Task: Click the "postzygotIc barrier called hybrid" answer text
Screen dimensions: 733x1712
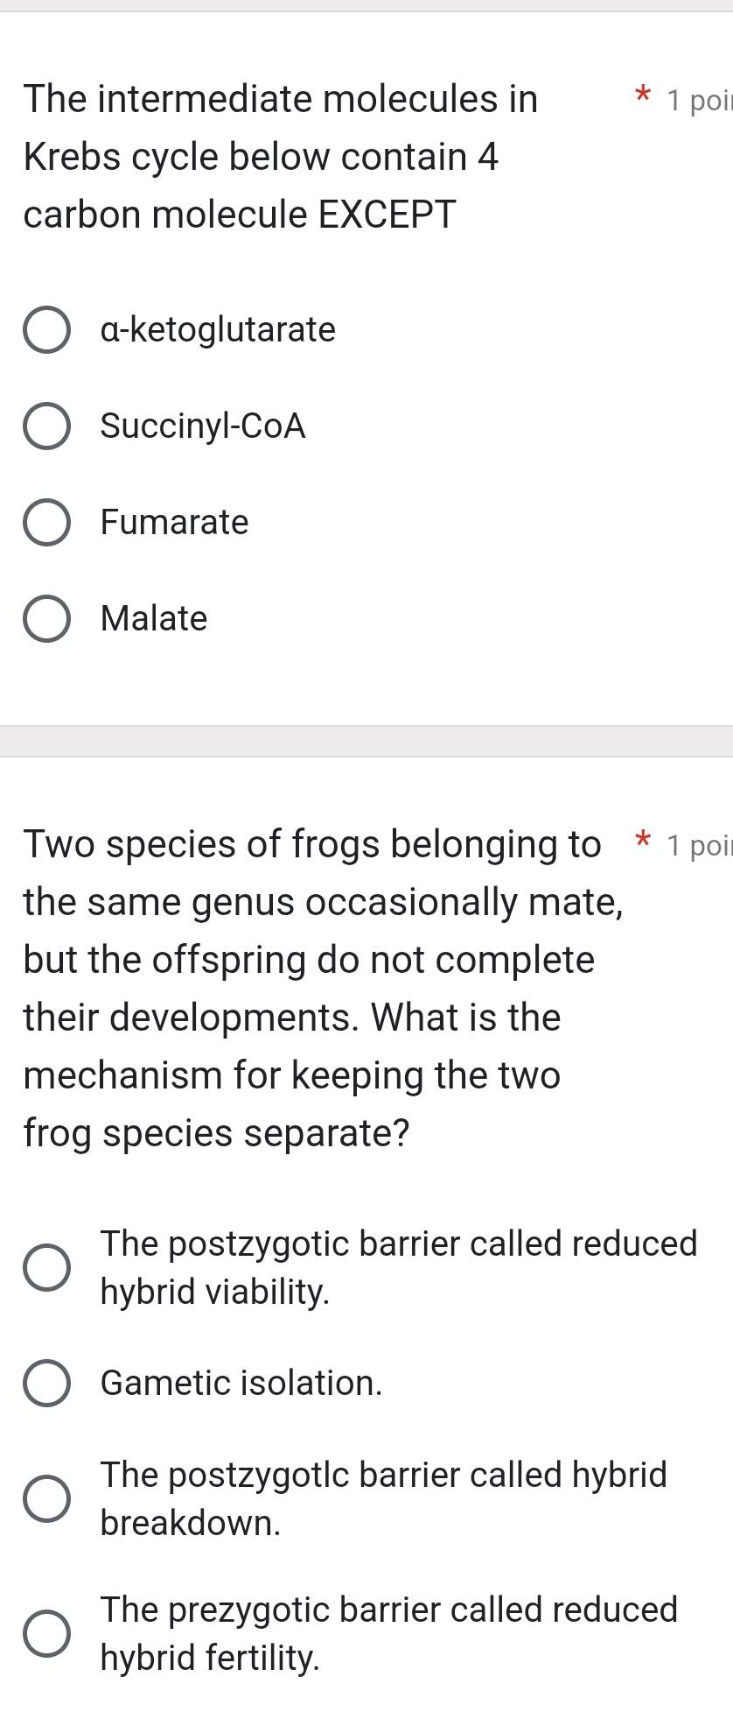Action: coord(384,1476)
